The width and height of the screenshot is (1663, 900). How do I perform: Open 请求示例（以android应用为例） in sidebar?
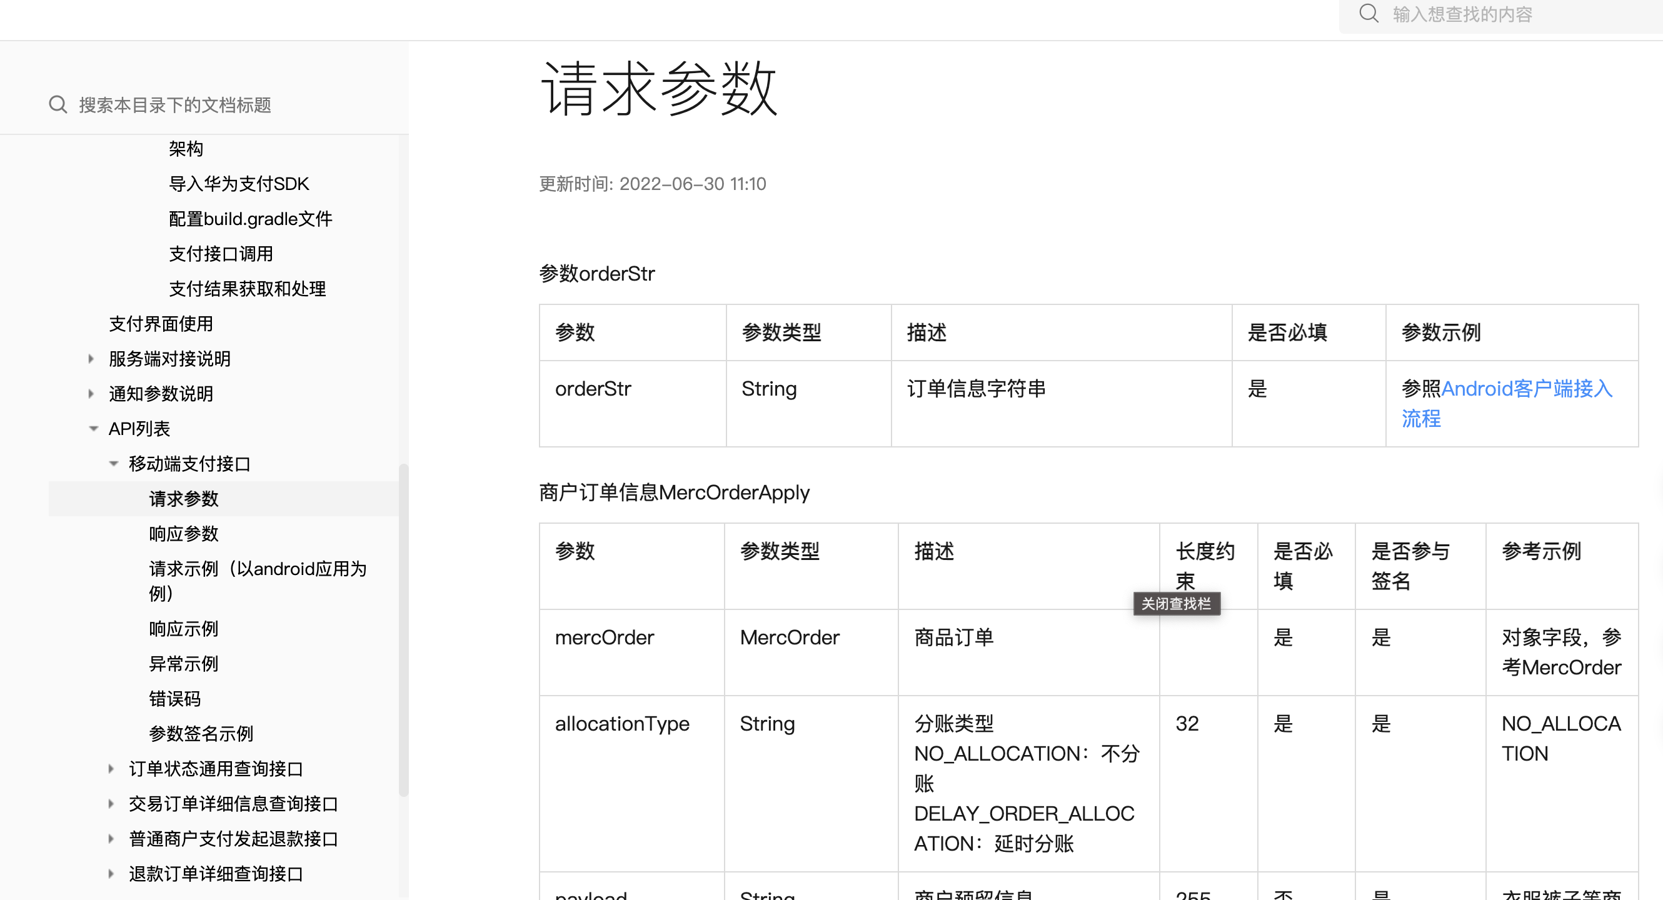click(x=258, y=581)
